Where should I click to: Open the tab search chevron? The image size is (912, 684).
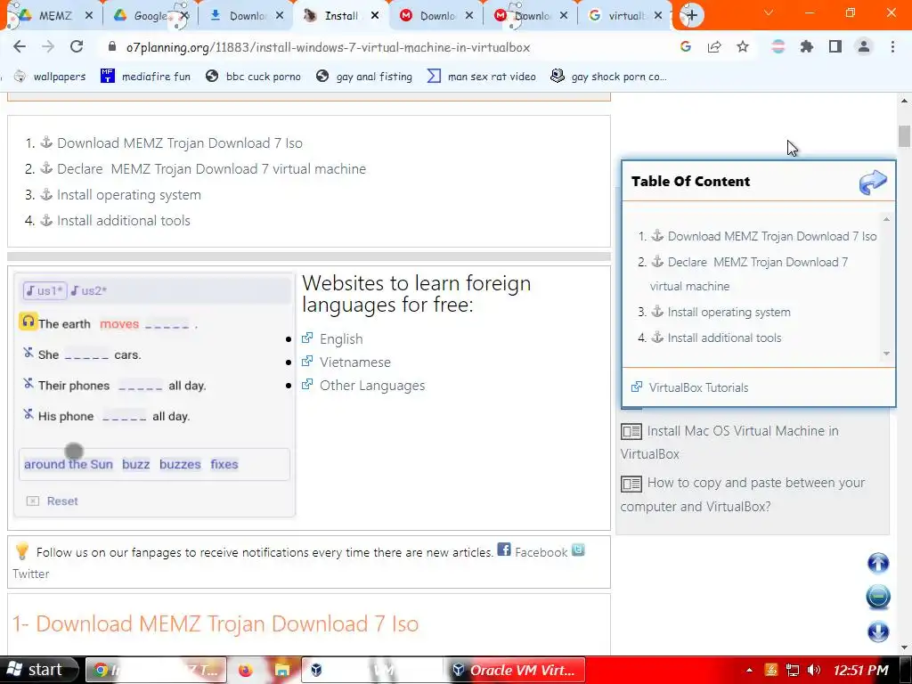769,12
